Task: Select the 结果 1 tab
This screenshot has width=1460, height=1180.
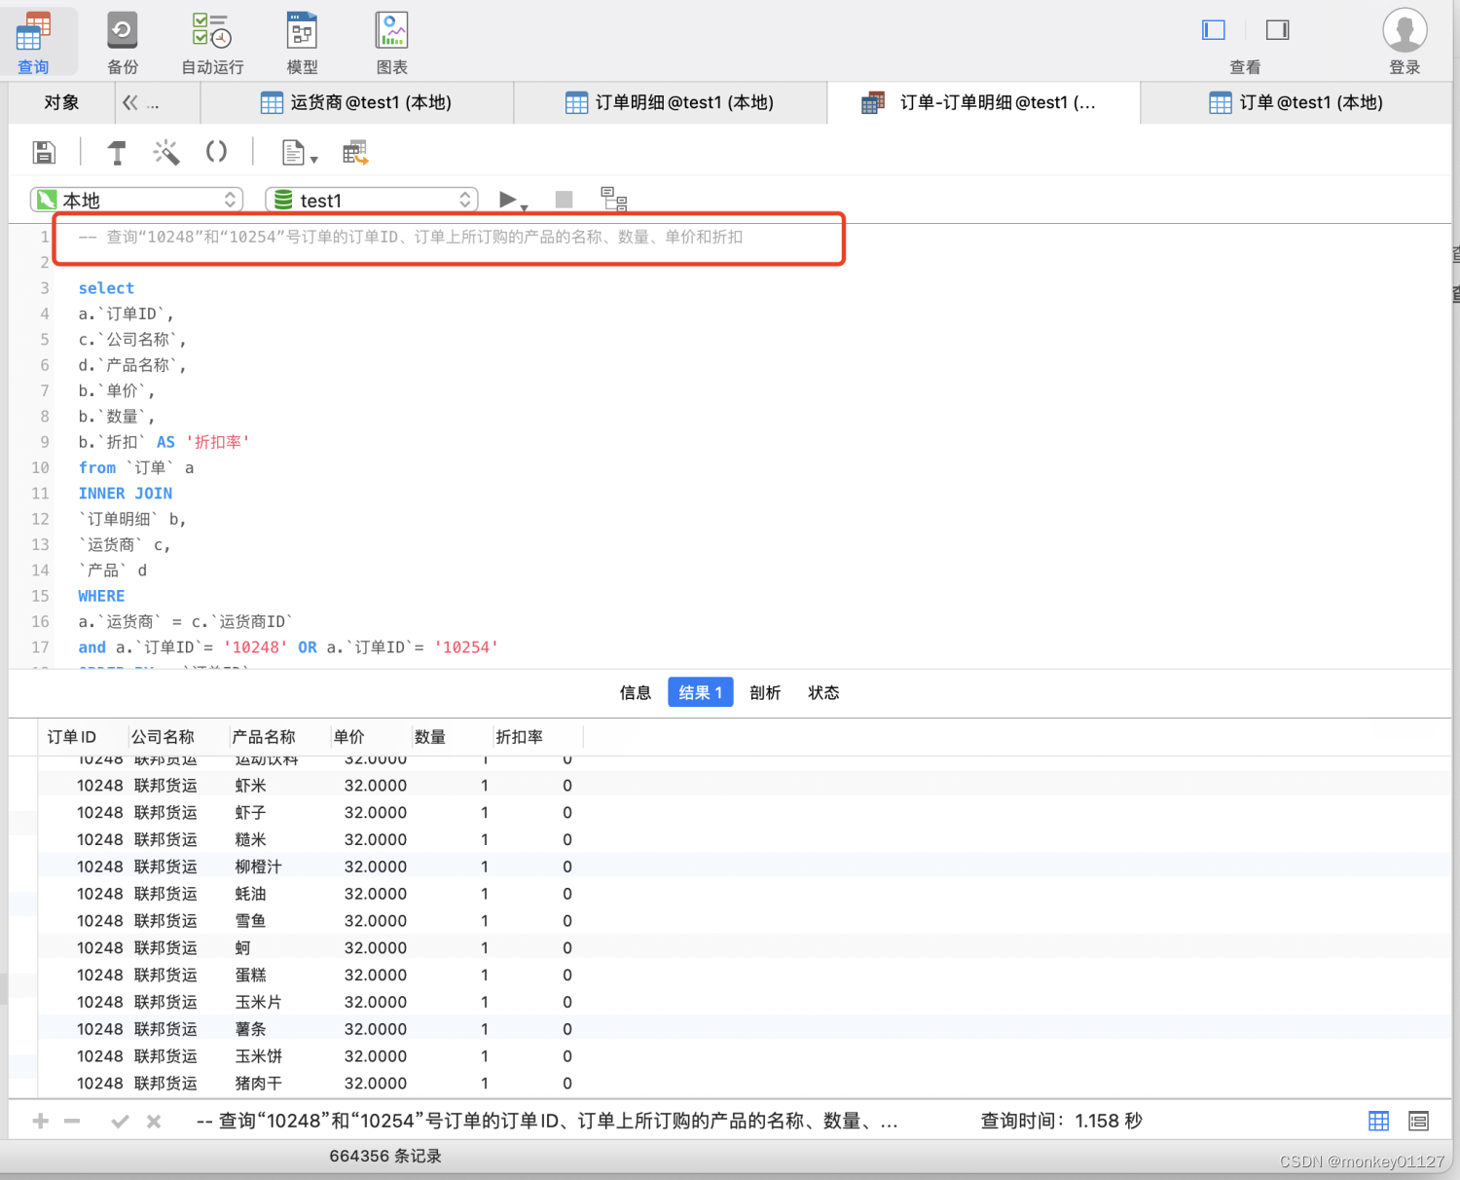Action: tap(701, 692)
